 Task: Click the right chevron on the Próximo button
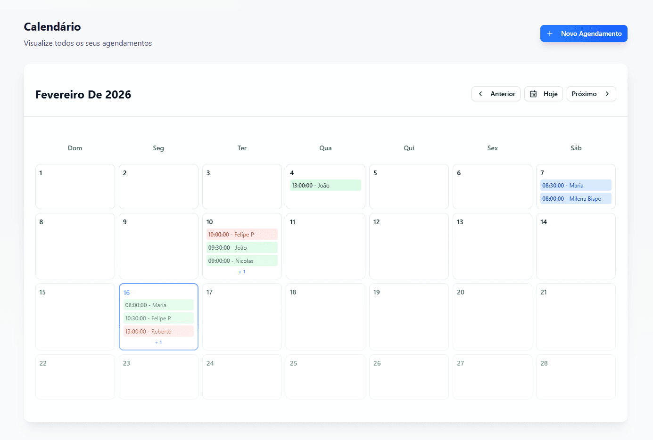pos(608,94)
